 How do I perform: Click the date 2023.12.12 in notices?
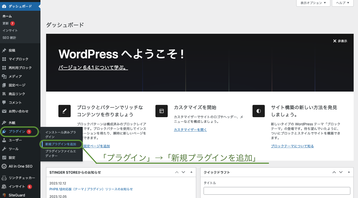click(x=58, y=183)
